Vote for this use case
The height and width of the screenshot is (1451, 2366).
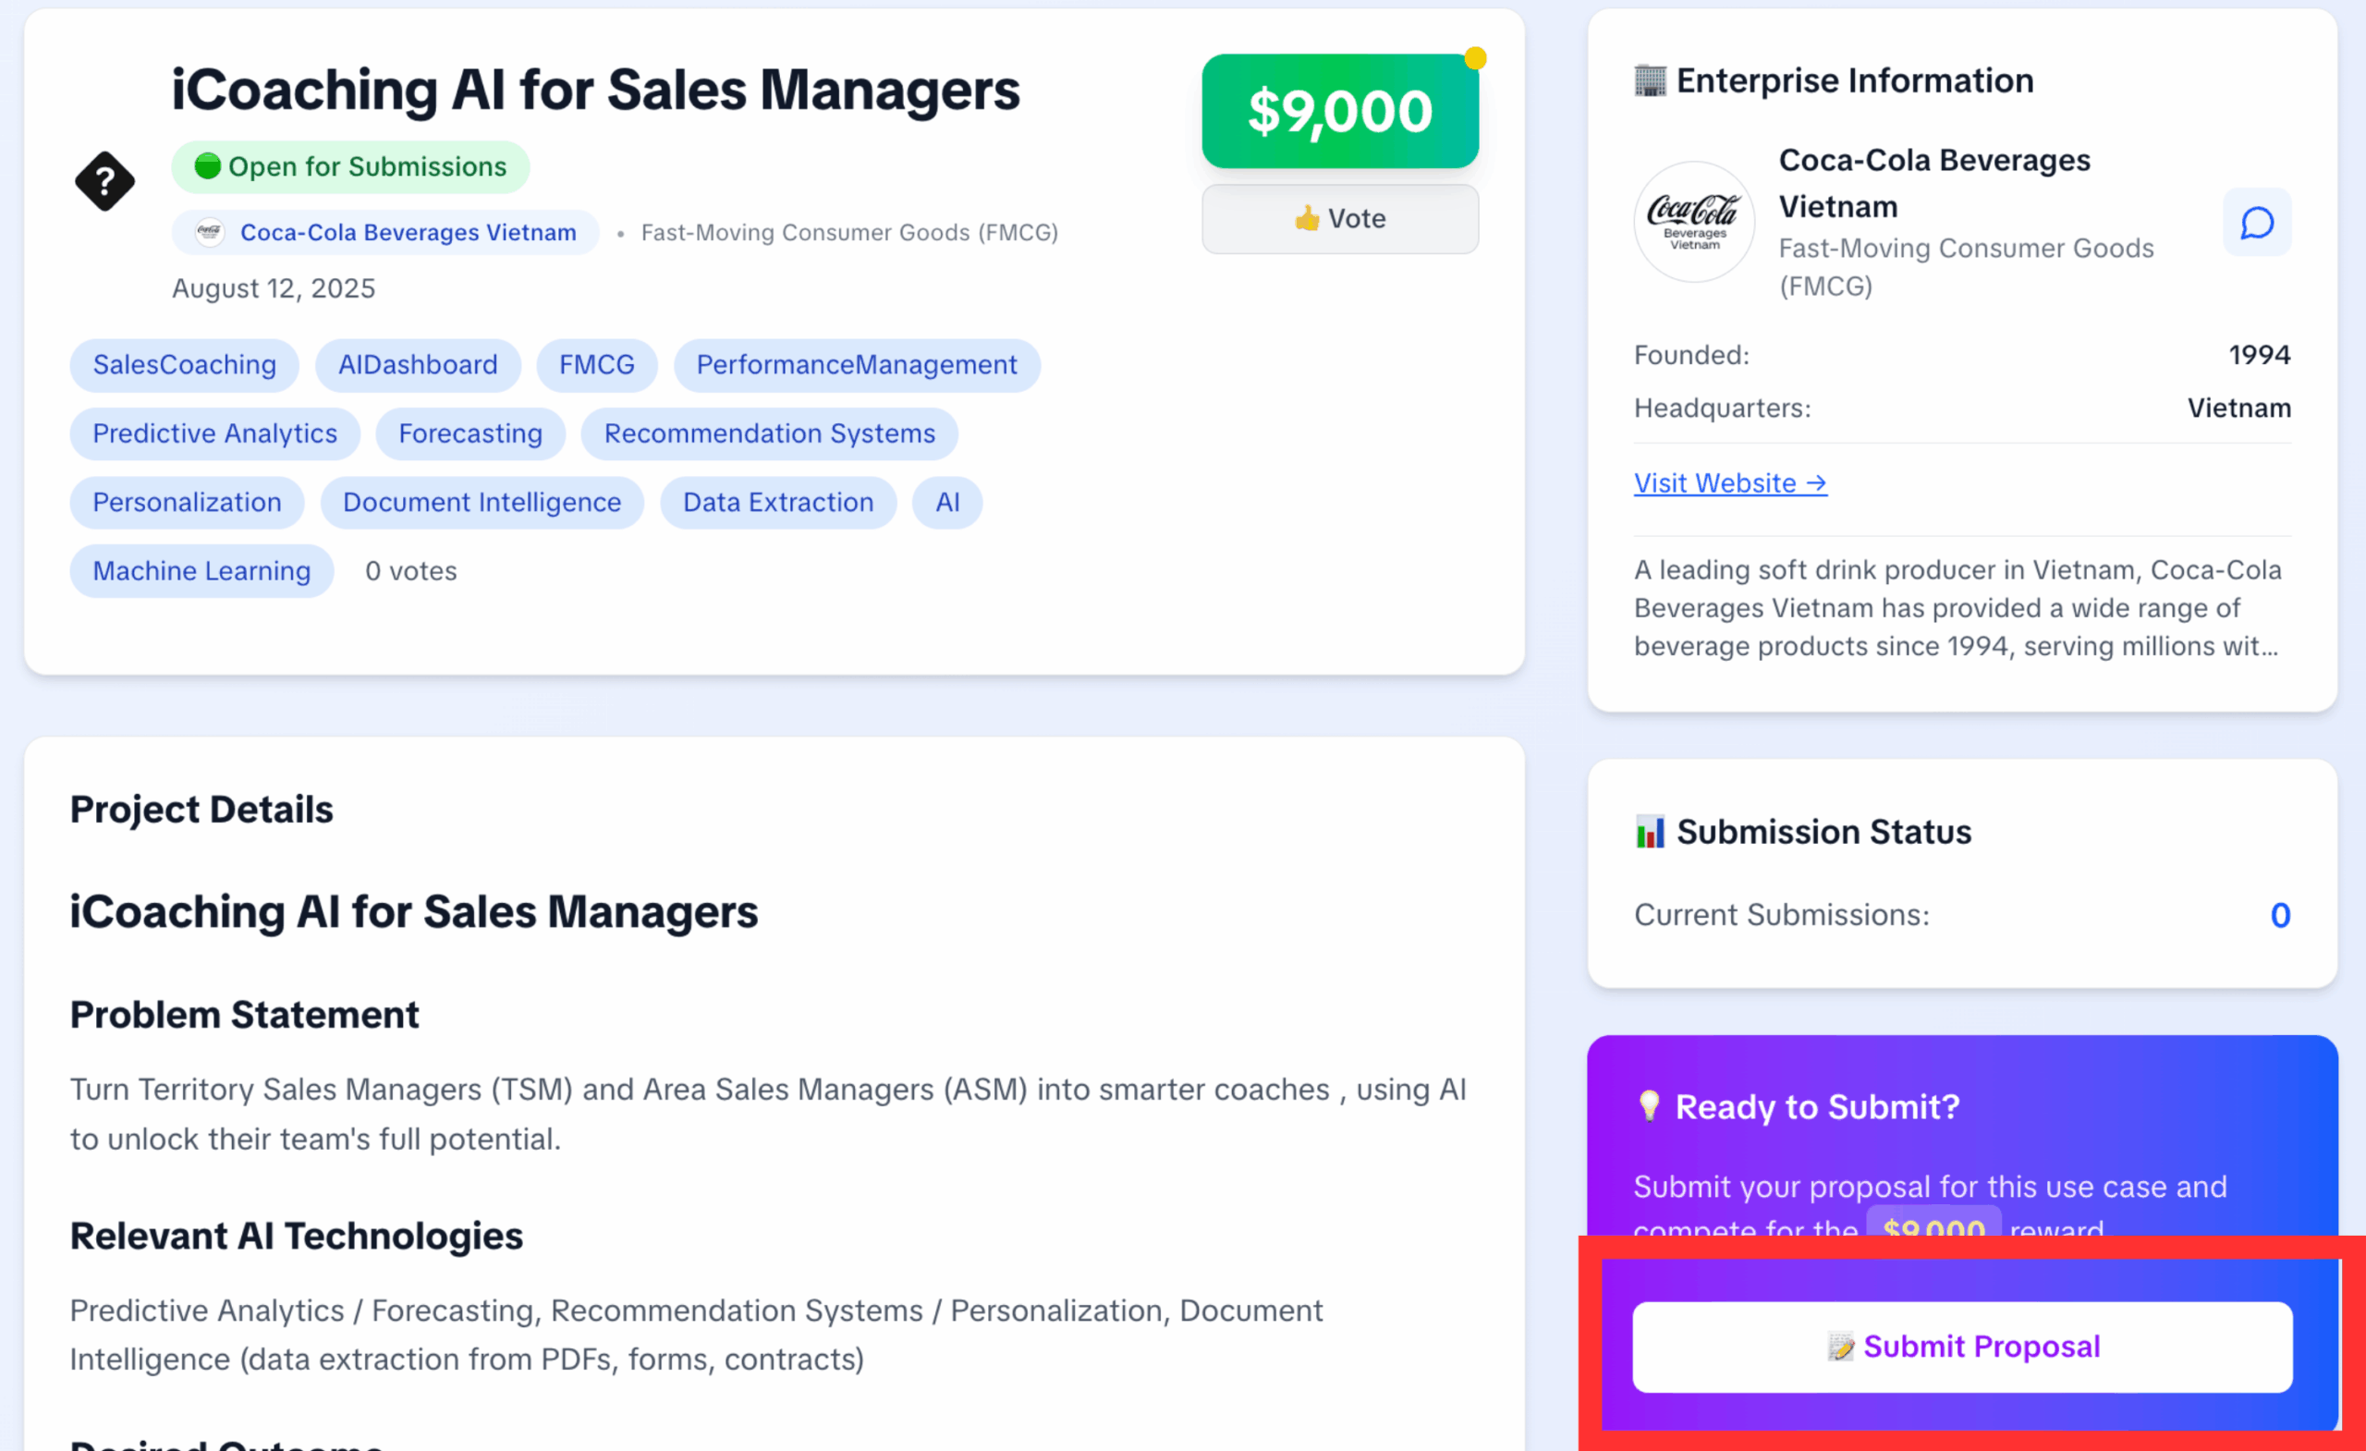[x=1339, y=219]
